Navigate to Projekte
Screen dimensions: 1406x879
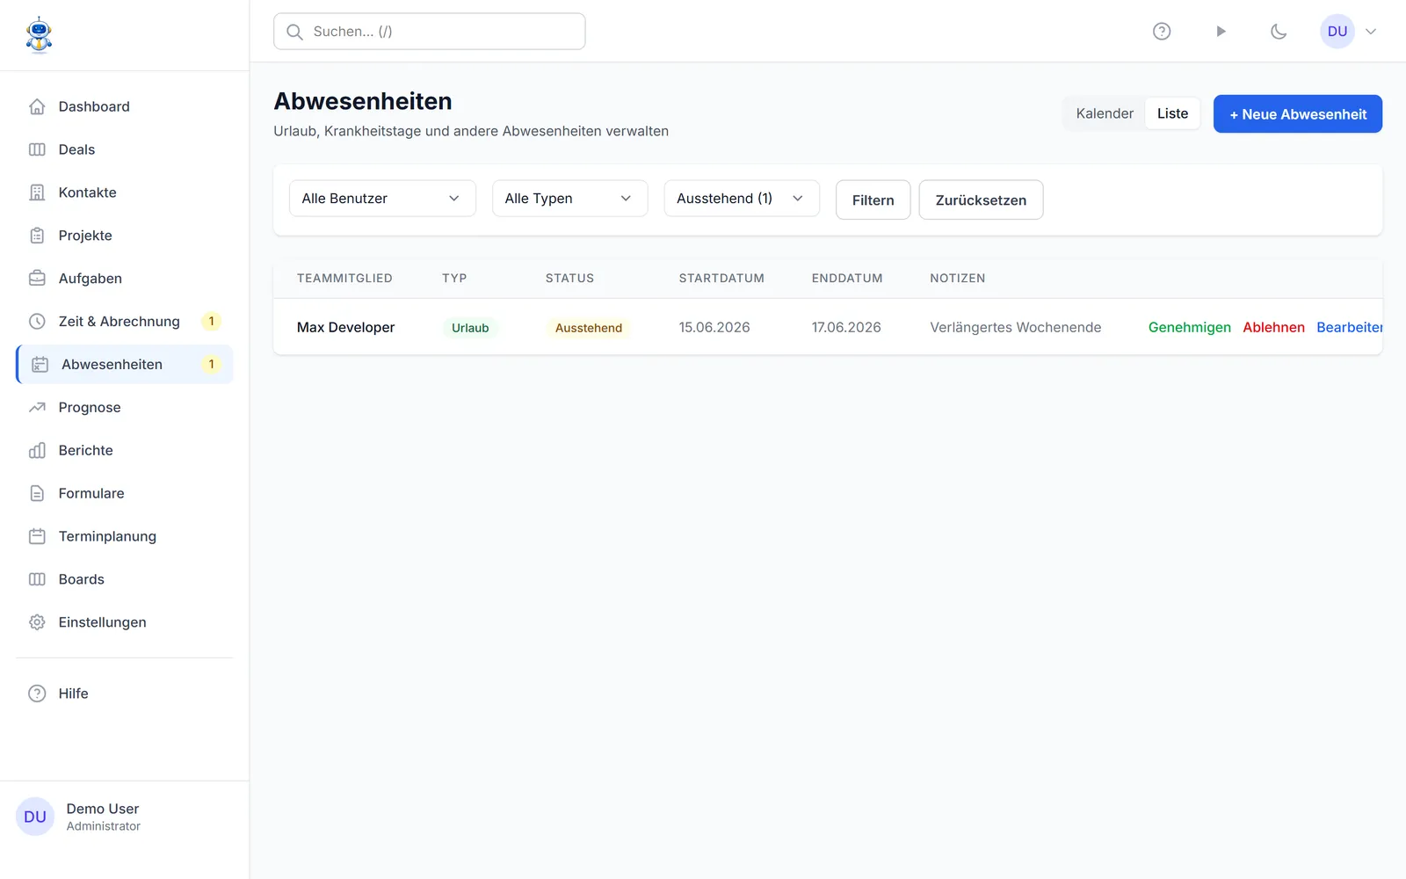coord(125,236)
